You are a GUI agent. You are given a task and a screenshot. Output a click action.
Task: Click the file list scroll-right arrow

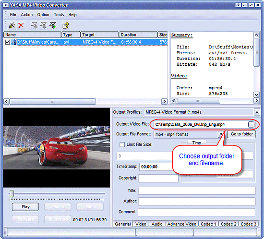(x=164, y=101)
